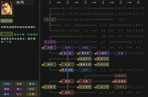This screenshot has height=97, width=148.
Task: Click the 机械 technology node
Action: point(85,47)
